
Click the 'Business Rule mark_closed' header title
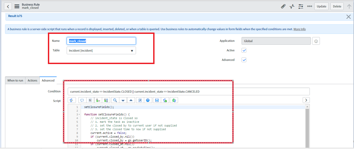pyautogui.click(x=31, y=6)
